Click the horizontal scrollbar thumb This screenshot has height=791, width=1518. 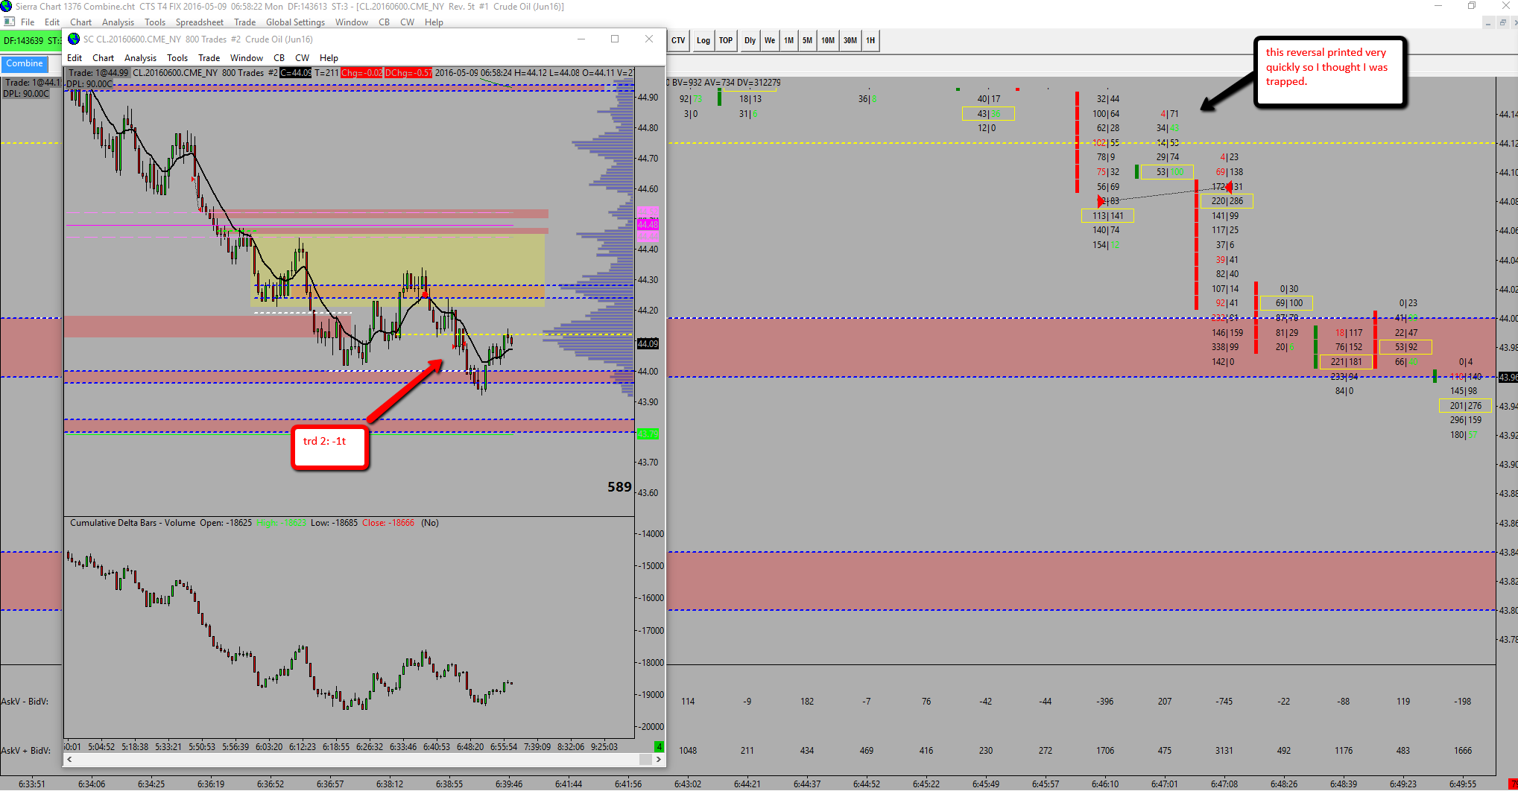pos(645,760)
